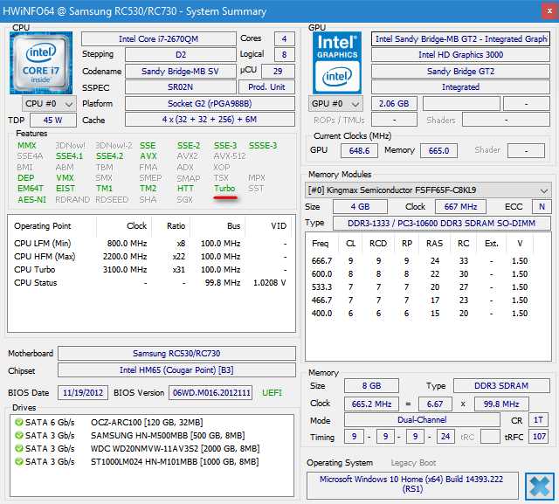Viewport: 559px width, 504px height.
Task: Click the Intel Core i7-2670QM name field
Action: (159, 38)
